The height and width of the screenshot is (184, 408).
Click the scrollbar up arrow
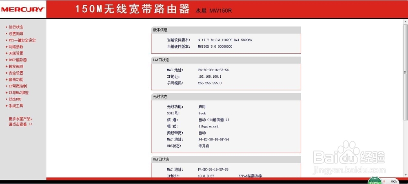(406, 22)
